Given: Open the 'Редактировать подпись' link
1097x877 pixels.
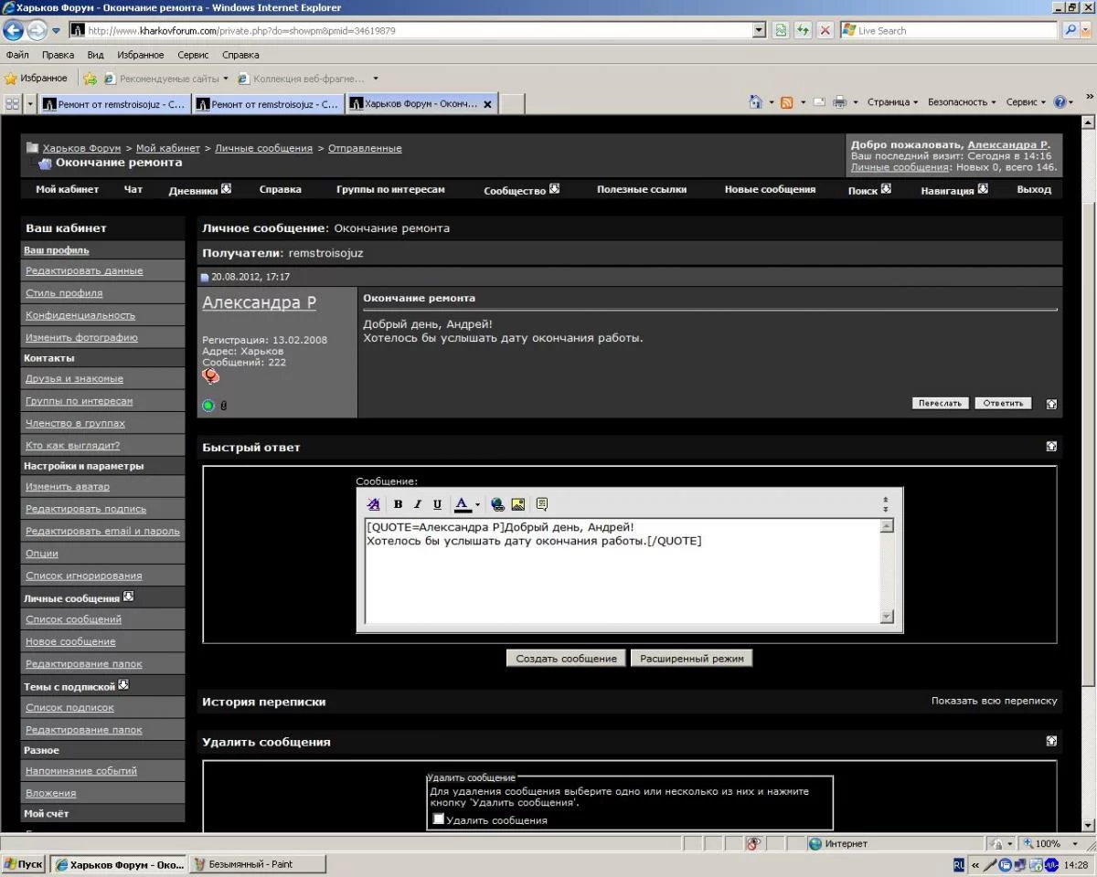Looking at the screenshot, I should (86, 509).
